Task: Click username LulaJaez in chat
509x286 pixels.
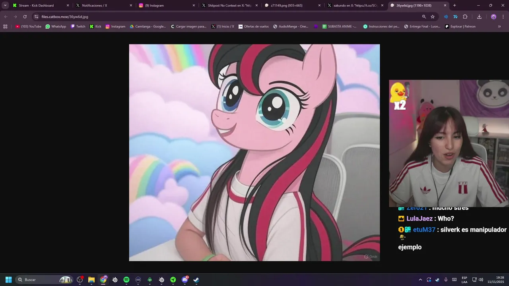Action: coord(420,218)
